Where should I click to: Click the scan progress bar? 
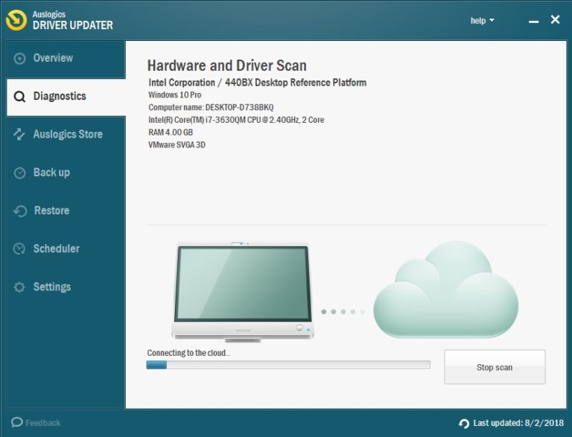[288, 365]
